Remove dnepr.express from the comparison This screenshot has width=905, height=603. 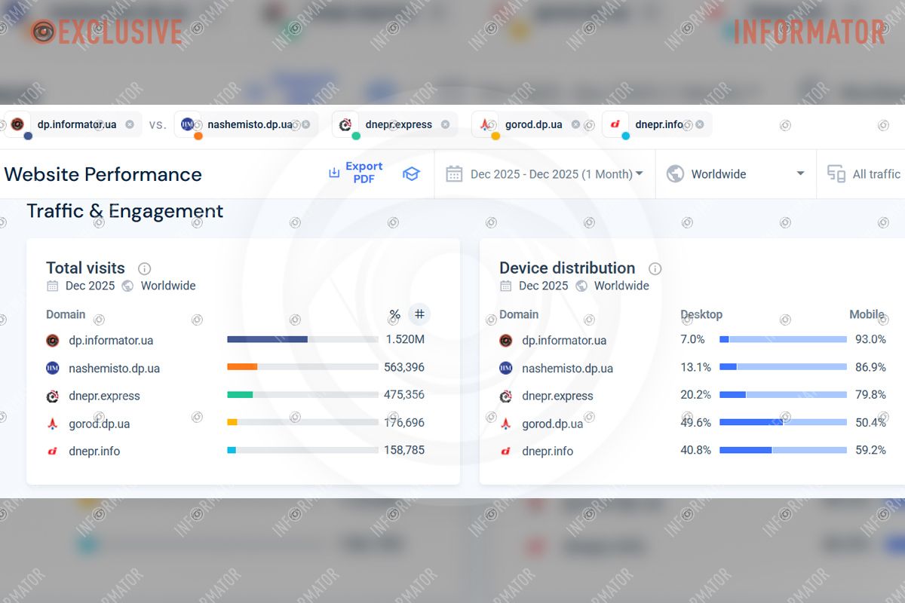click(446, 124)
